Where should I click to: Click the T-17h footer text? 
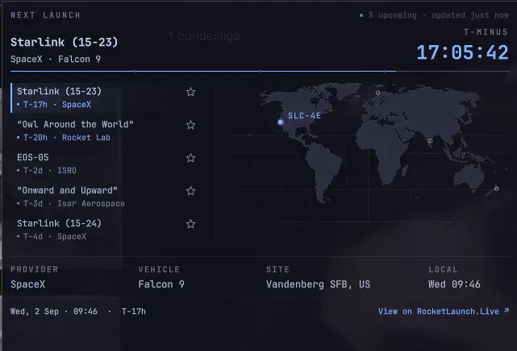(x=134, y=312)
